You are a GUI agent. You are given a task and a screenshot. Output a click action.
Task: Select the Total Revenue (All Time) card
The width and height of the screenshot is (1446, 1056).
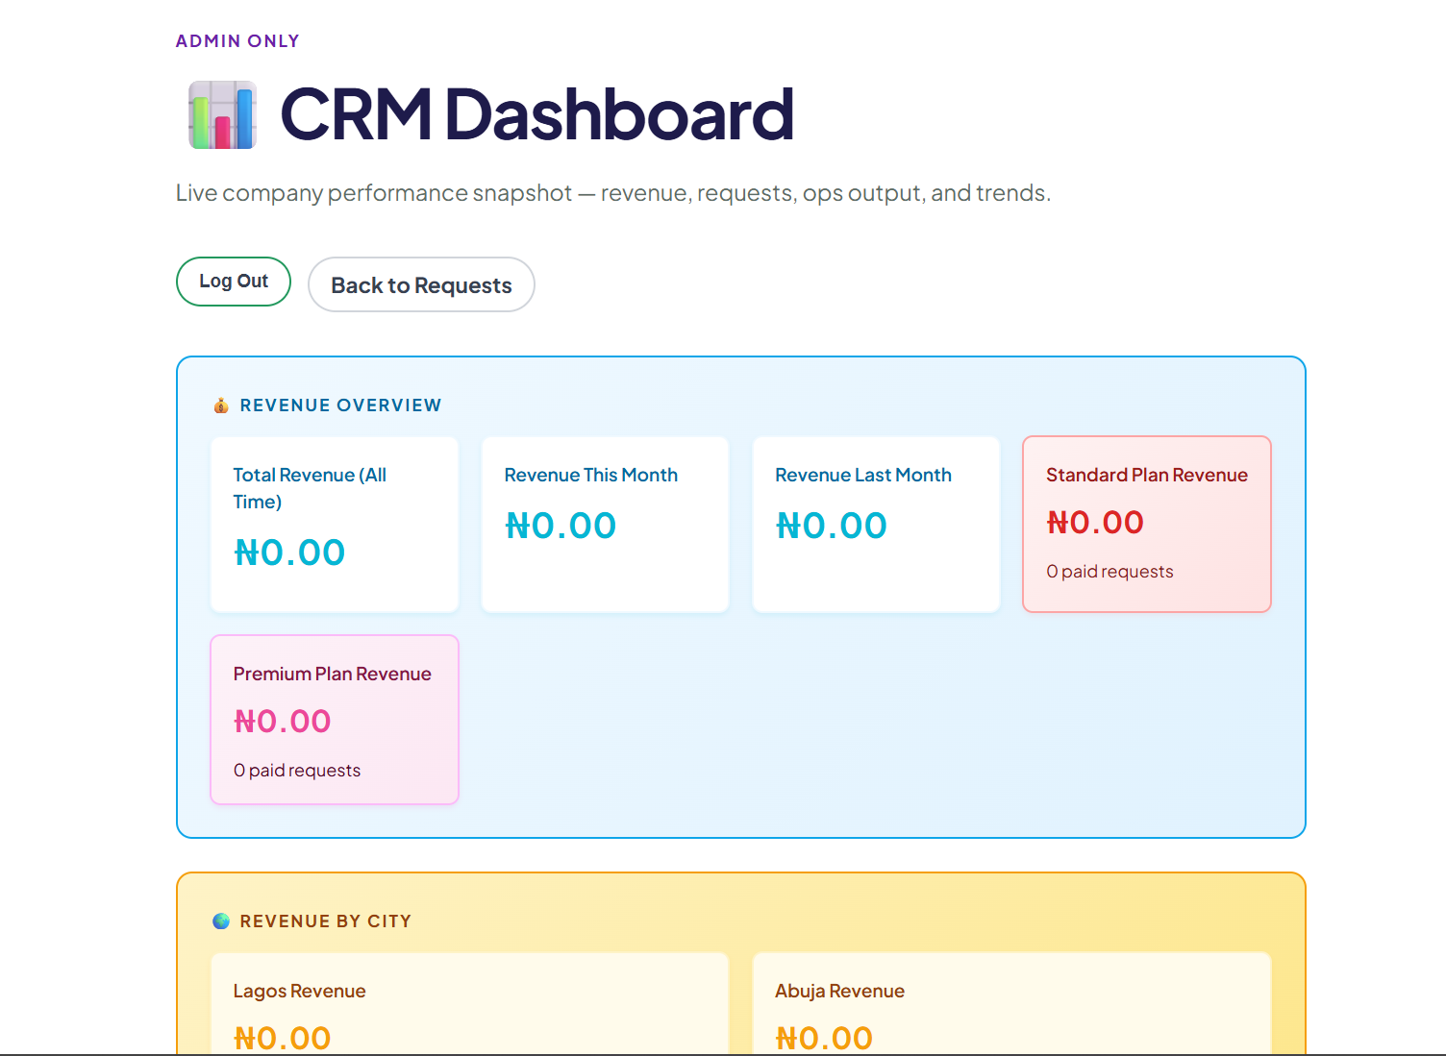coord(334,524)
